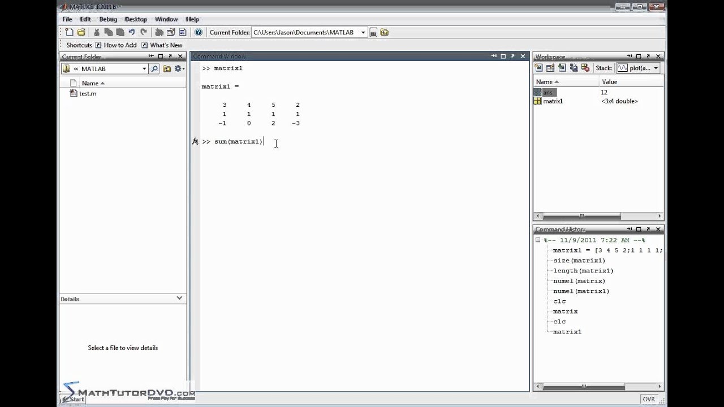Go up one folder level in main toolbar

[385, 33]
